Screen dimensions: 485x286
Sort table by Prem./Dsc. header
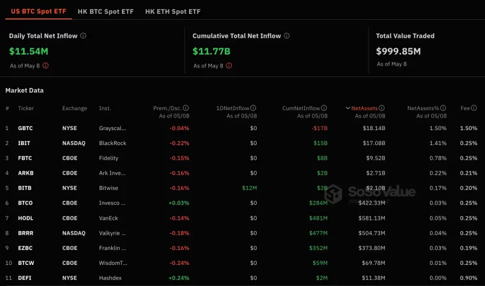pyautogui.click(x=167, y=108)
